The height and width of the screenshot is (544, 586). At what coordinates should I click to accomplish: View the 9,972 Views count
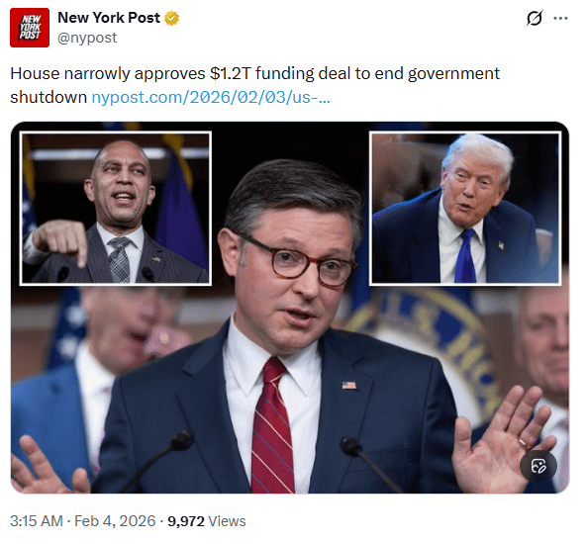coord(206,521)
